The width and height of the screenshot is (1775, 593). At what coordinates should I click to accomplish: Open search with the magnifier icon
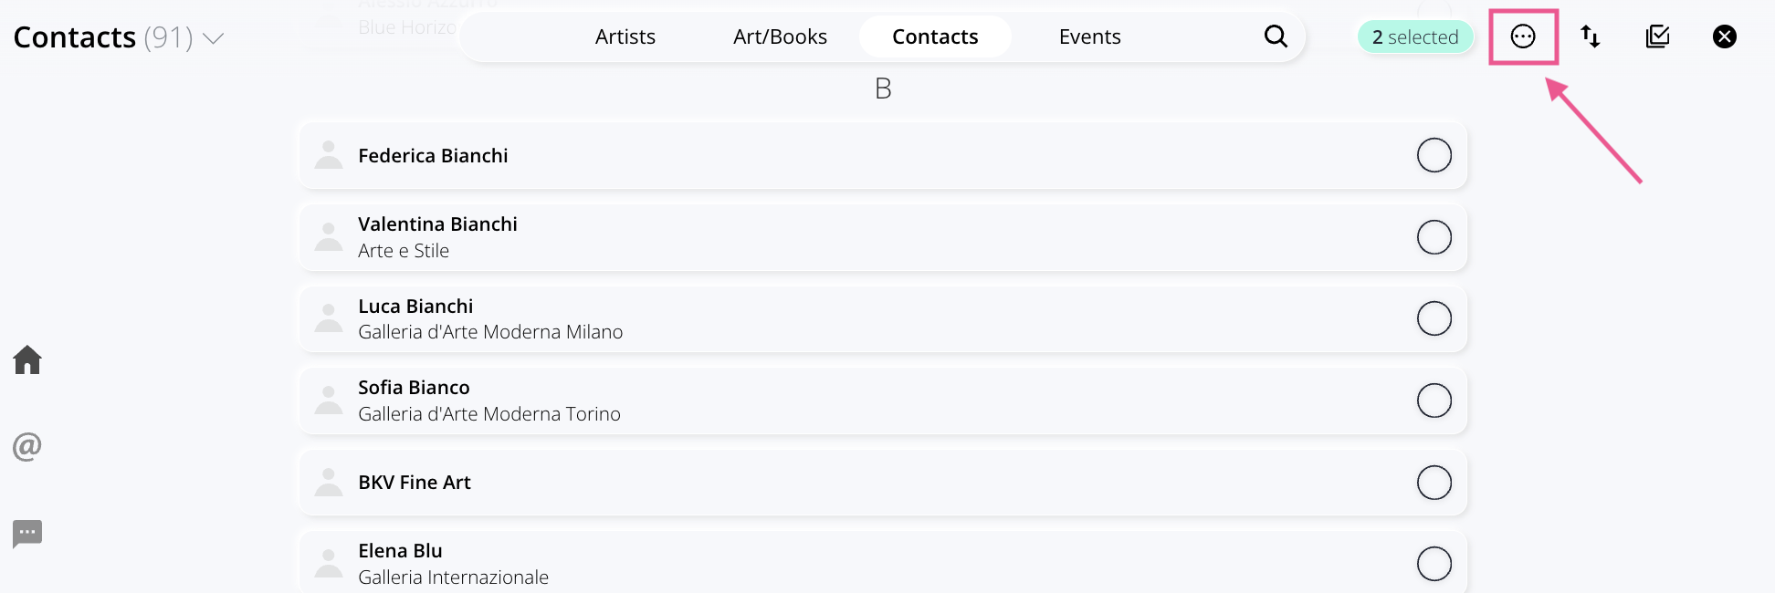point(1276,36)
